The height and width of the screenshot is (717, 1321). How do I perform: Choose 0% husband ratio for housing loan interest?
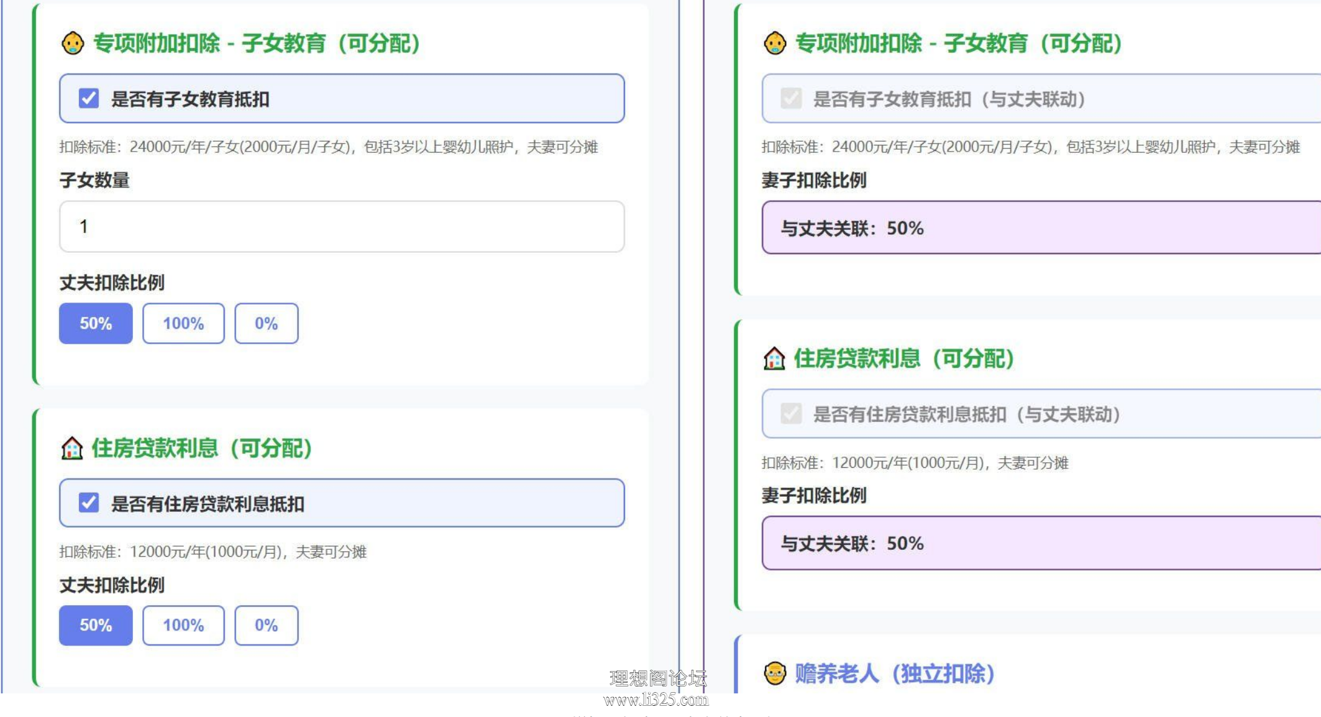267,625
